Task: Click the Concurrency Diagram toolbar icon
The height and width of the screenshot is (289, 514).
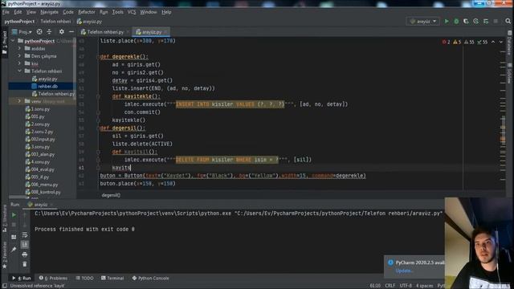Action: pos(486,22)
